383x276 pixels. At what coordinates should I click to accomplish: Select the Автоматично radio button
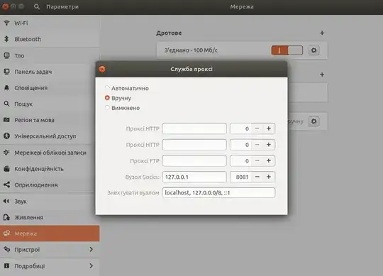(x=107, y=88)
